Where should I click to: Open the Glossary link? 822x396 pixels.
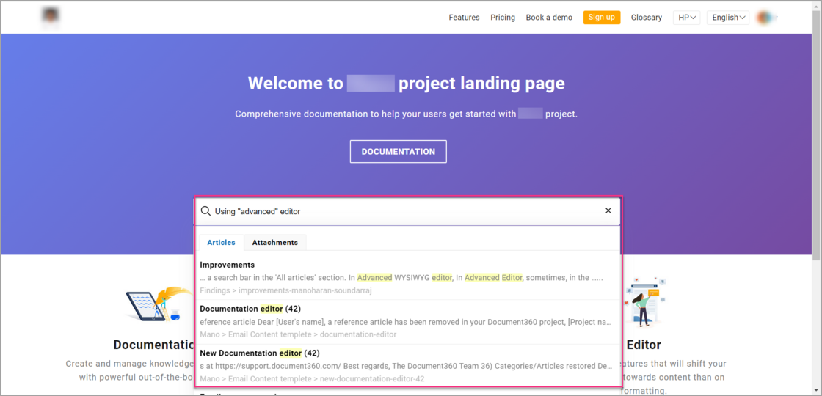(646, 18)
